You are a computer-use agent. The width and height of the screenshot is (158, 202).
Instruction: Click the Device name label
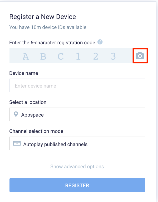point(24,73)
